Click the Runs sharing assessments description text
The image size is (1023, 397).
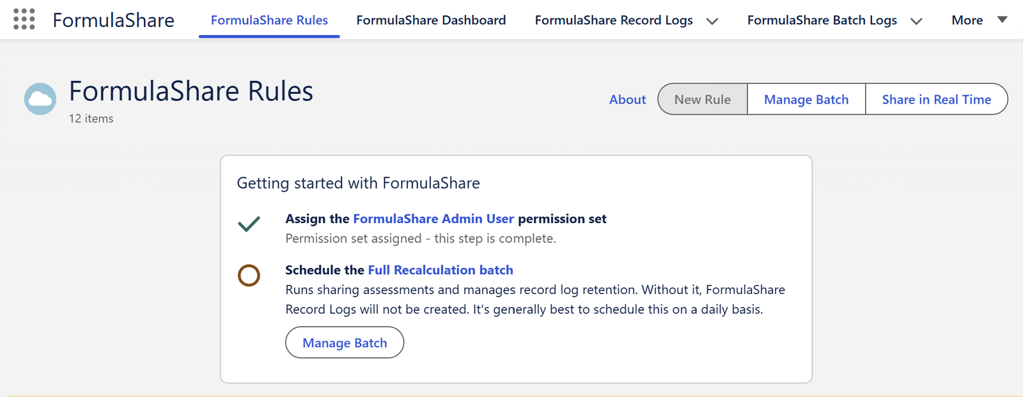pos(535,299)
